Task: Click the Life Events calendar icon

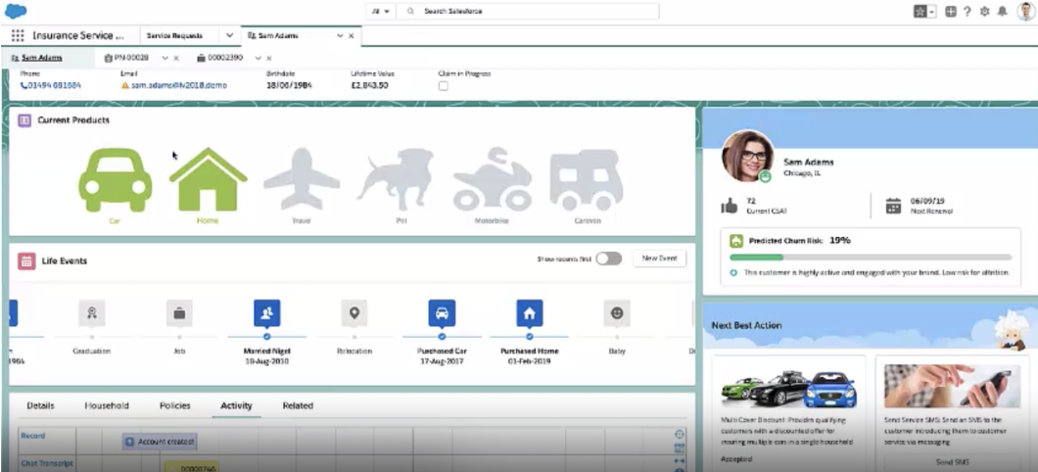Action: pos(27,260)
